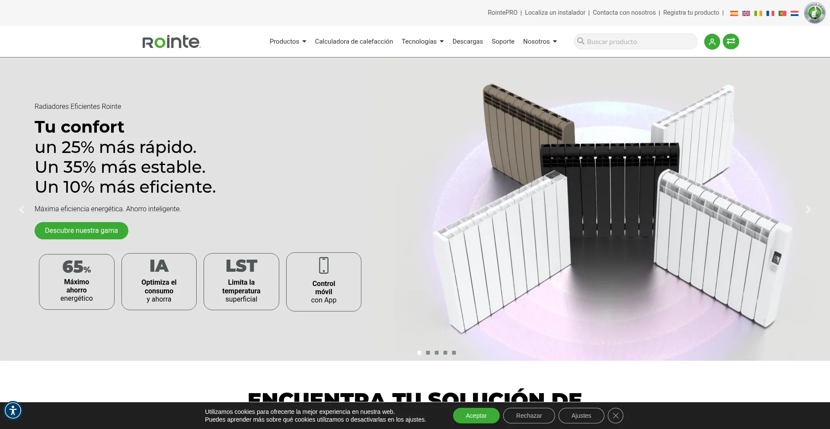Choose the French flag language icon

770,13
